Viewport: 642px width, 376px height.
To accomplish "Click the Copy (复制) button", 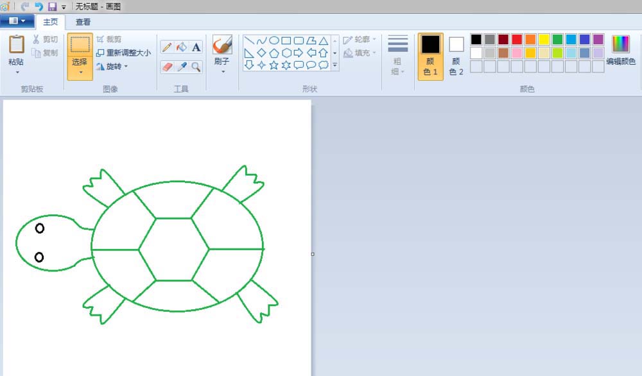I will point(45,53).
